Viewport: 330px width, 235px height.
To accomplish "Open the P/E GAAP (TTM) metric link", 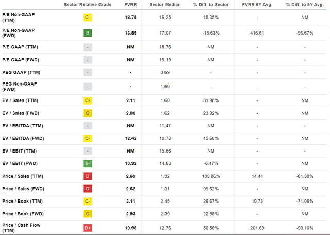I will click(21, 46).
